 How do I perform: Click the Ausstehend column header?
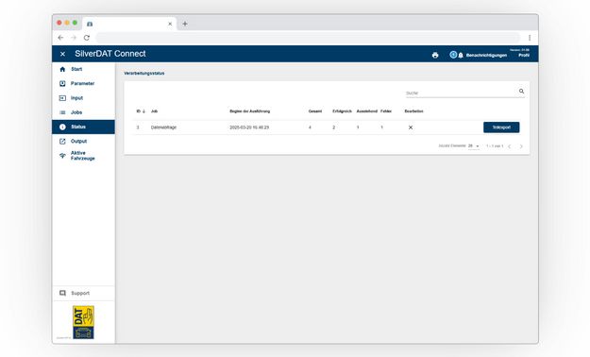pos(367,111)
